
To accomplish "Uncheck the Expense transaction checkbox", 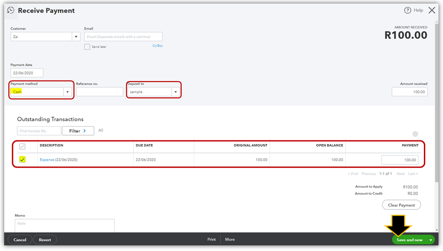I will (x=22, y=160).
